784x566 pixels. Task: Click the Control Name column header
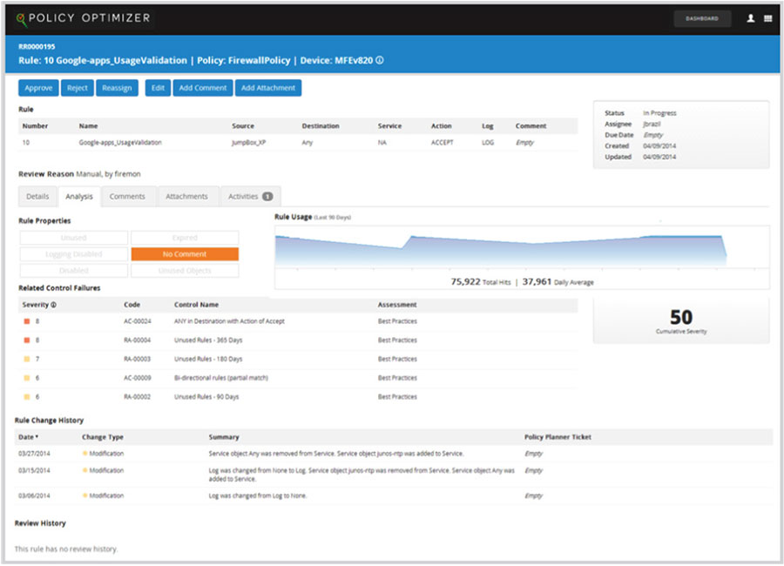click(196, 305)
